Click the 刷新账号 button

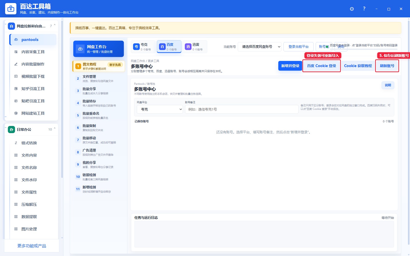click(387, 66)
